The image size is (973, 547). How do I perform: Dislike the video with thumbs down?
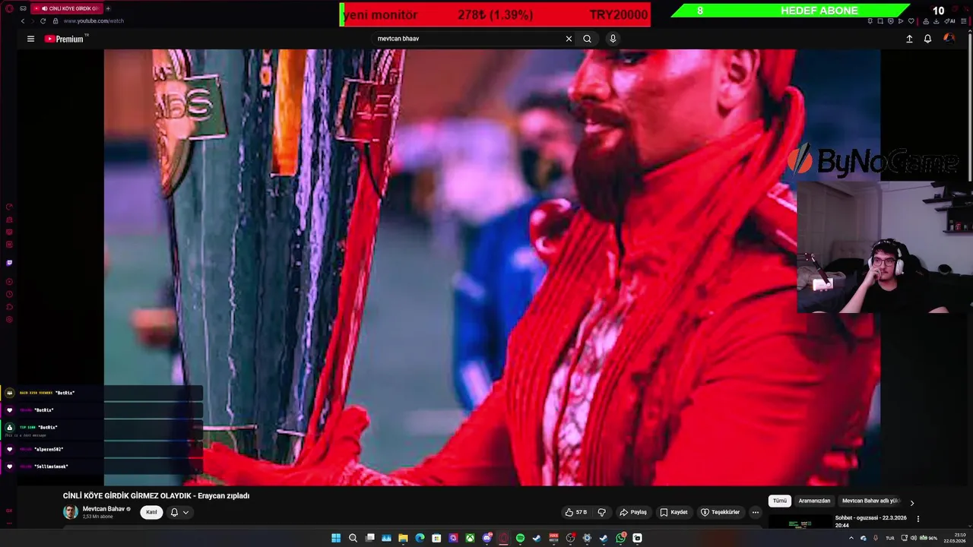click(601, 512)
